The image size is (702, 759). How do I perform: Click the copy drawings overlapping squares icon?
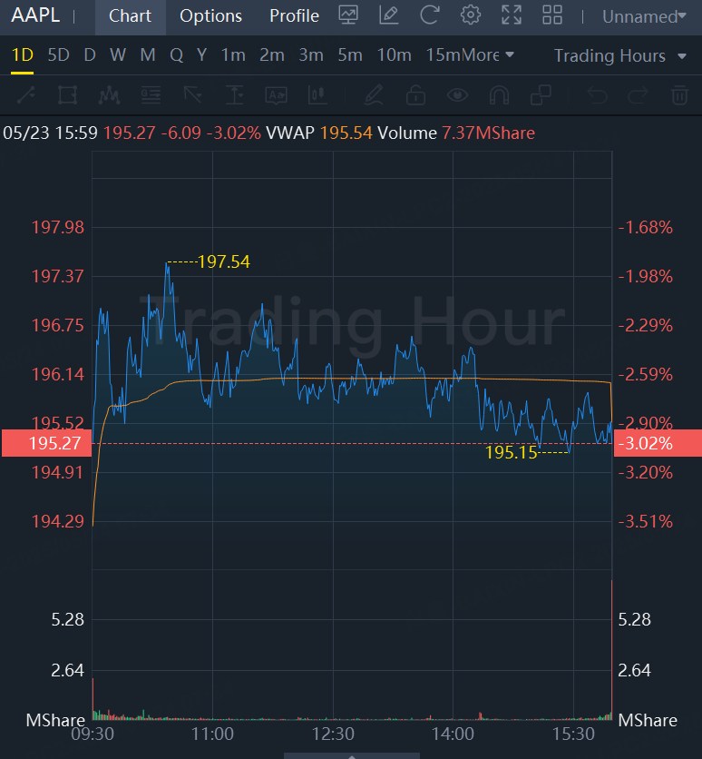(541, 95)
